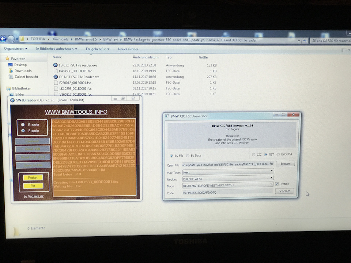Viewport: 351px width, 263px height.
Task: Open In Bibliothek aufnehmen menu
Action: tap(56, 49)
